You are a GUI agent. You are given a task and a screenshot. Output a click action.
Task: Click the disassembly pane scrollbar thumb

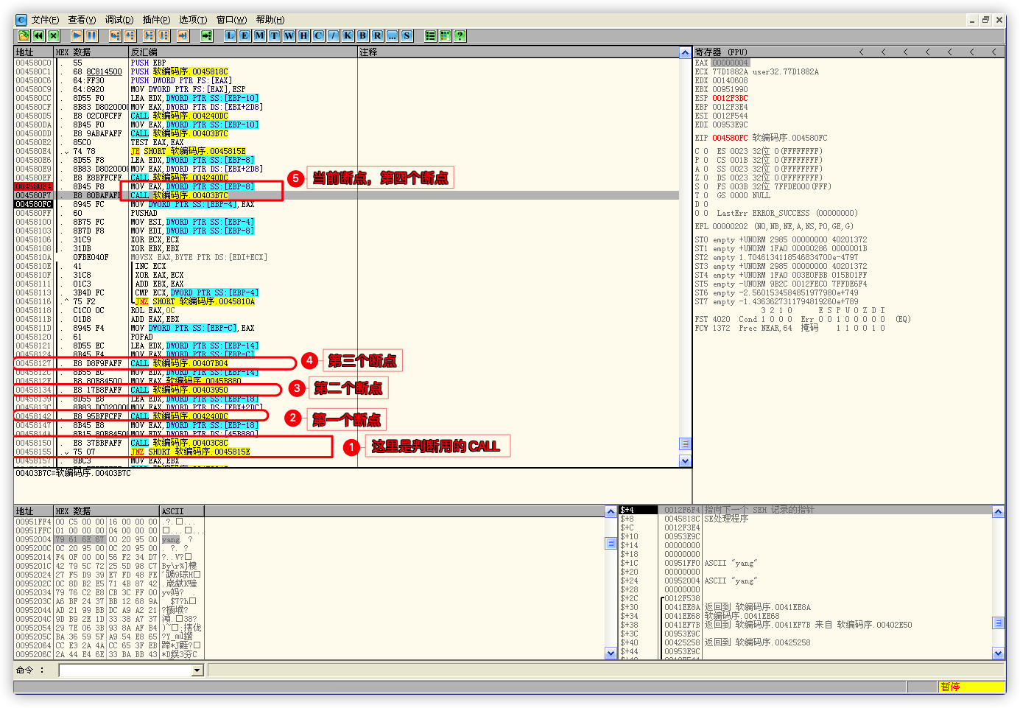(685, 444)
